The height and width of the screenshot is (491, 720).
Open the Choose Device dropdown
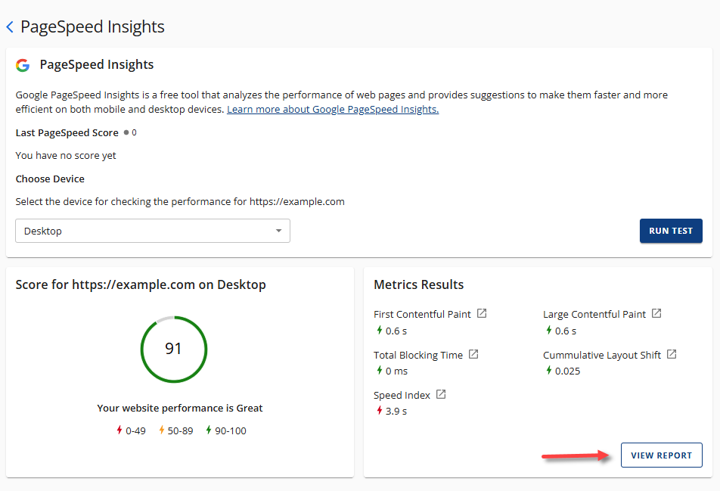[151, 231]
